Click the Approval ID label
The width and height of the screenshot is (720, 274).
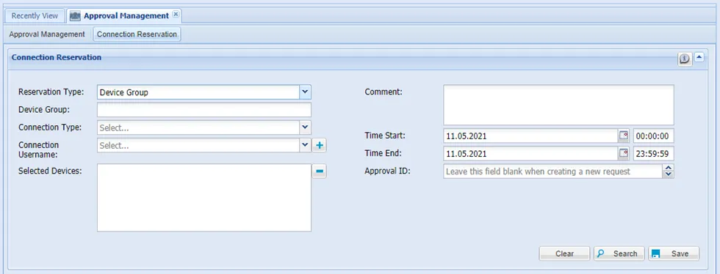tap(388, 171)
